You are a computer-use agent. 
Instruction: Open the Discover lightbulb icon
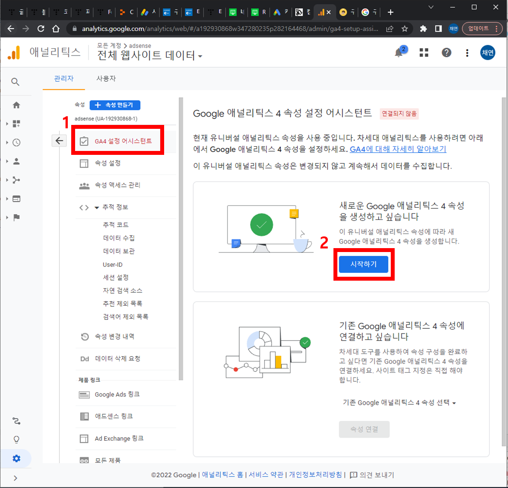click(x=16, y=439)
